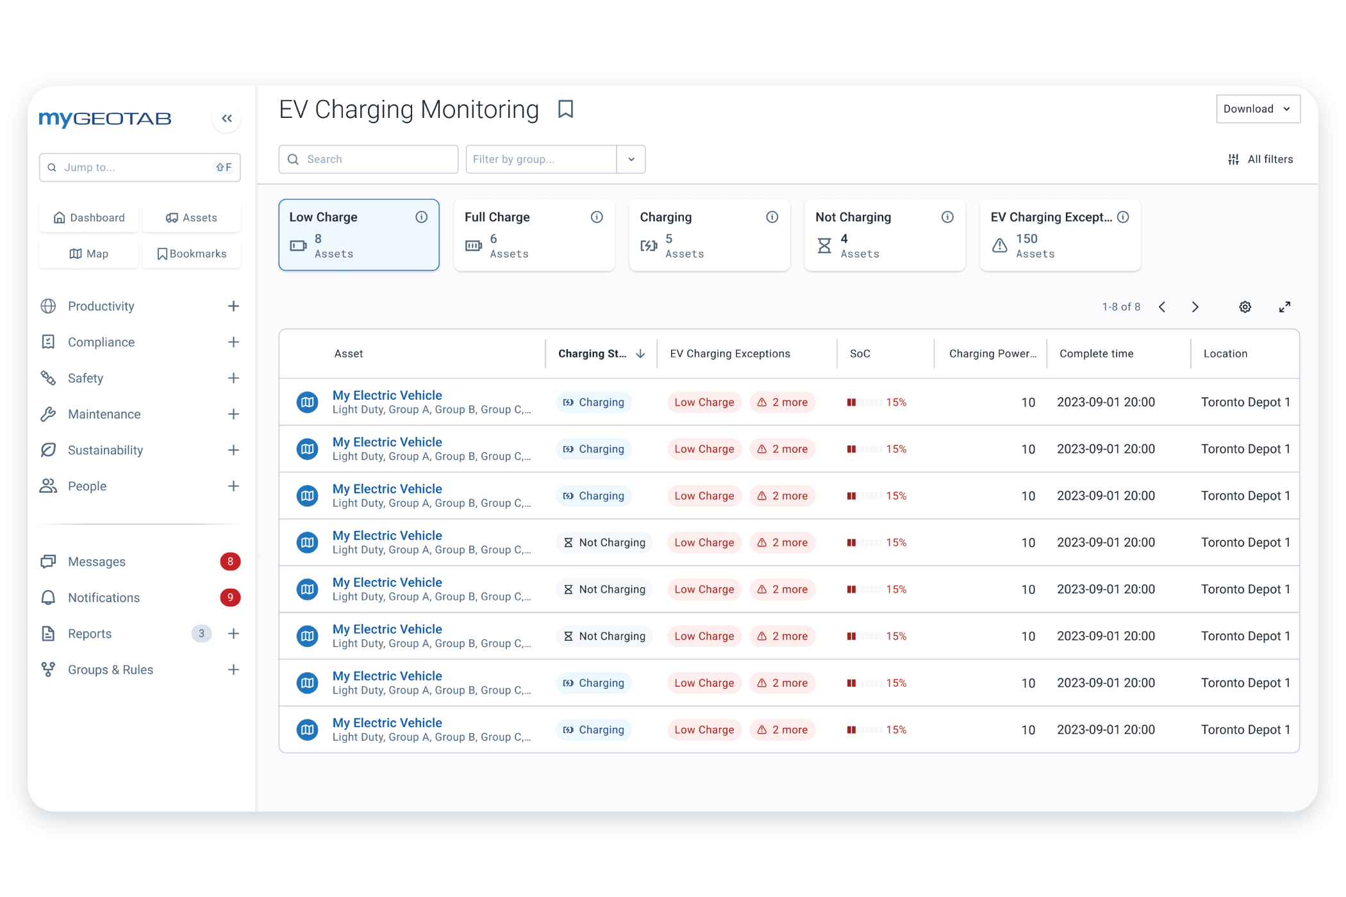This screenshot has height=897, width=1346.
Task: Expand the Sustainability menu
Action: click(233, 450)
